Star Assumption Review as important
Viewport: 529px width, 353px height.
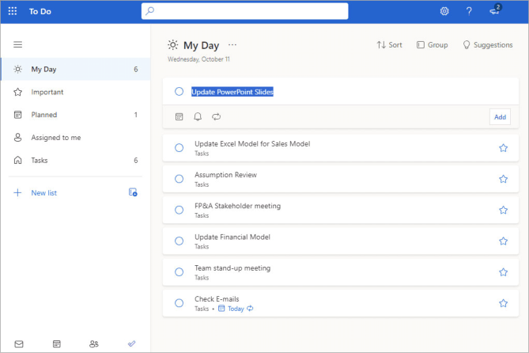coord(504,179)
